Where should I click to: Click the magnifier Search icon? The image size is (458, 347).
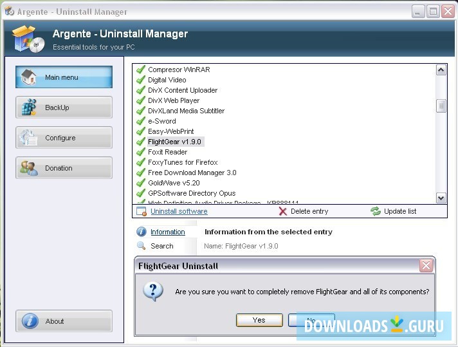141,245
